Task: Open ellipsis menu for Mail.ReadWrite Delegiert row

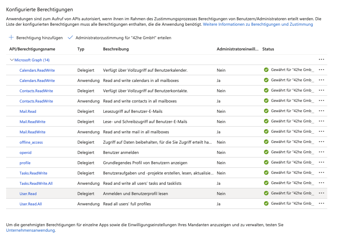Action: (321, 121)
